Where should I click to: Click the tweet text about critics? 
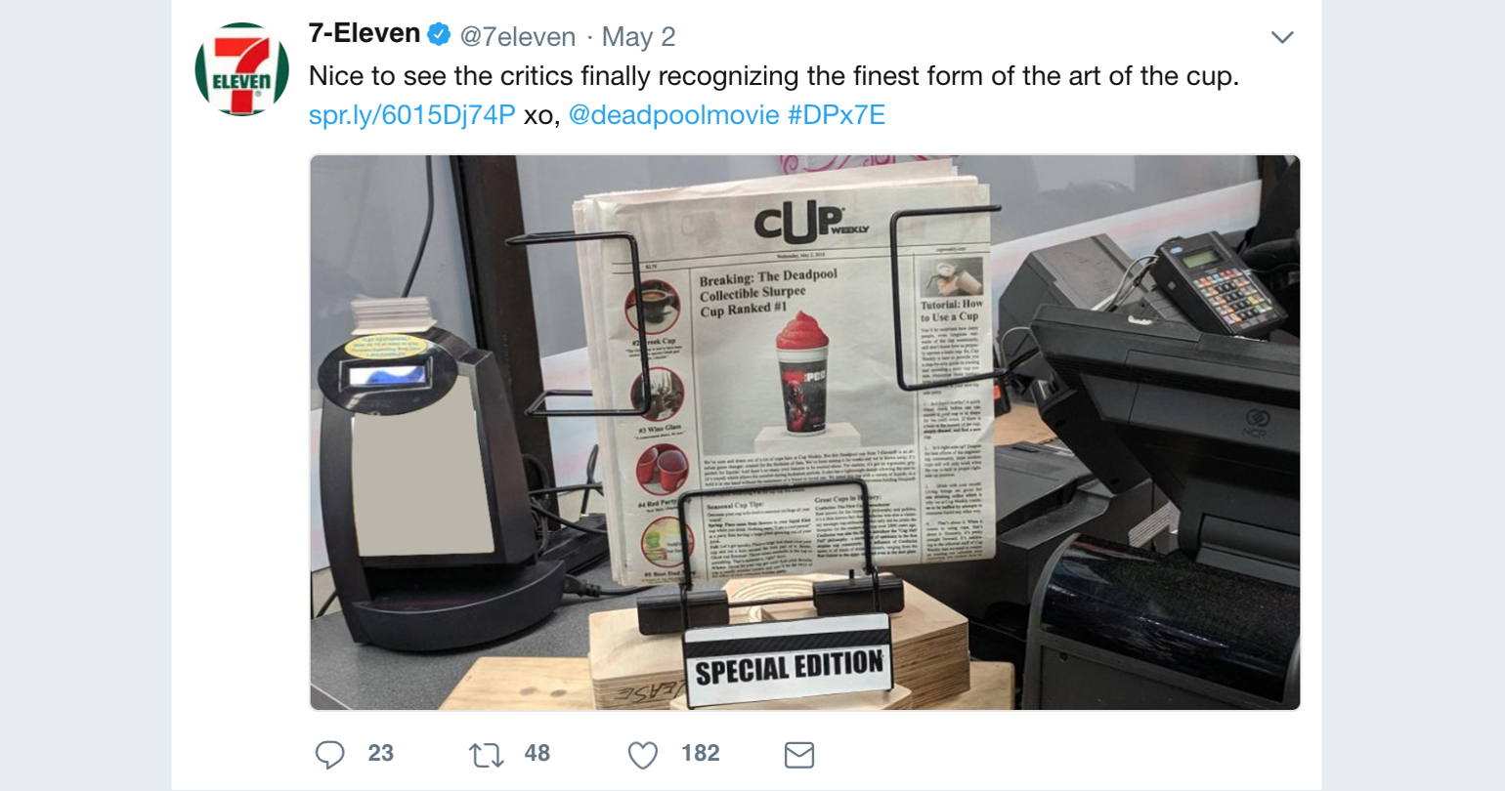click(774, 76)
